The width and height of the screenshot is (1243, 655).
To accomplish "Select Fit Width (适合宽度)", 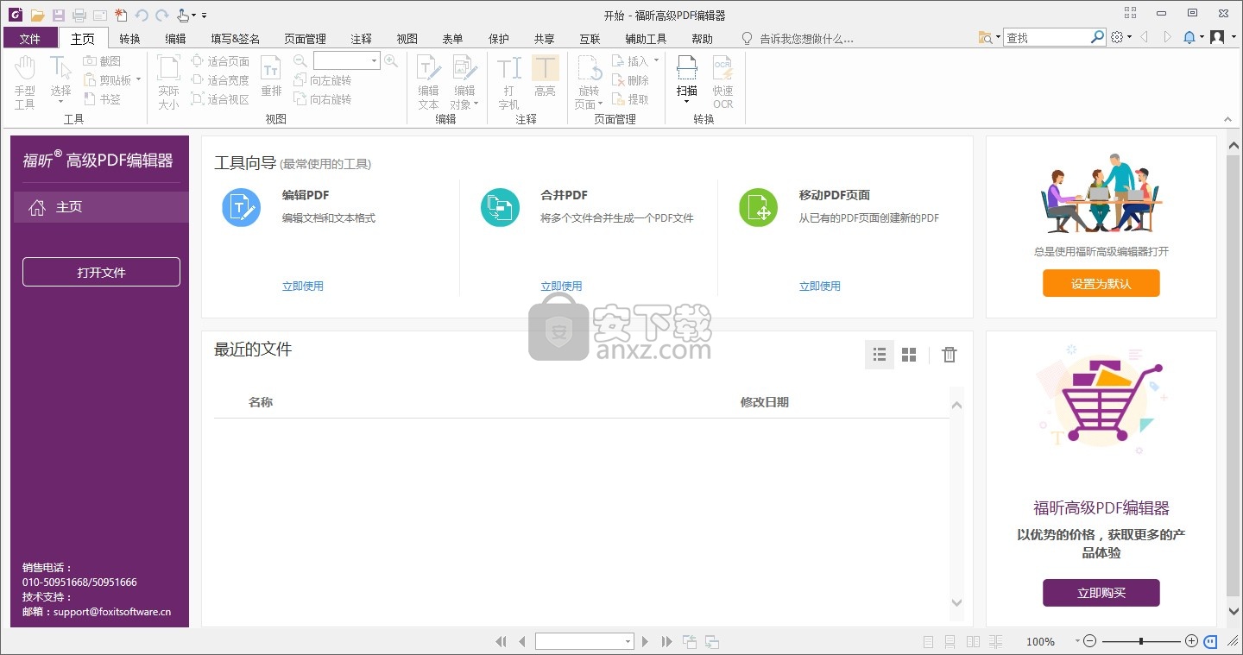I will click(x=220, y=80).
